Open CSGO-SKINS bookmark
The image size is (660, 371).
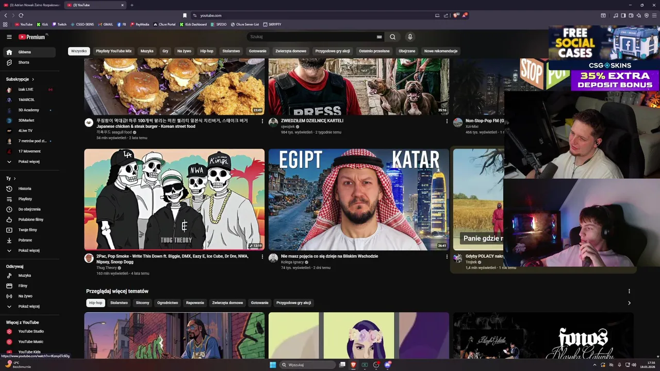[x=82, y=24]
